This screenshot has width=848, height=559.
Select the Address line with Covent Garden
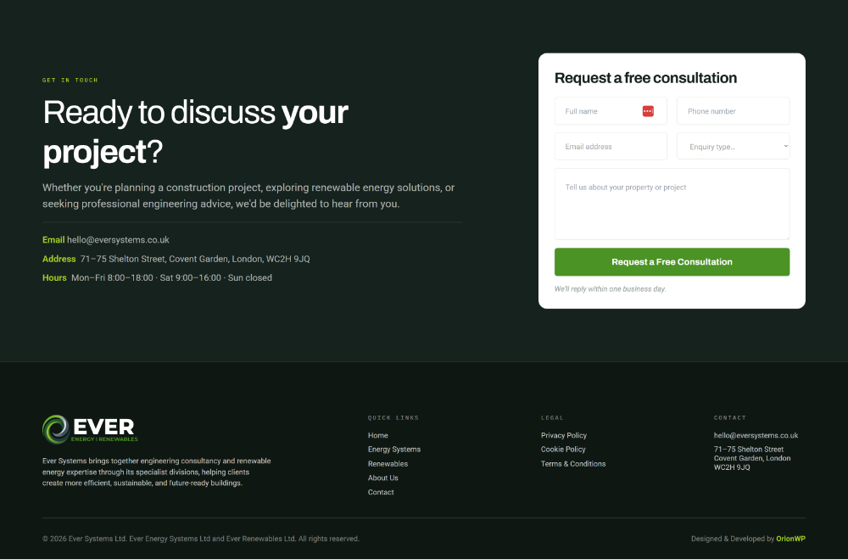(176, 259)
